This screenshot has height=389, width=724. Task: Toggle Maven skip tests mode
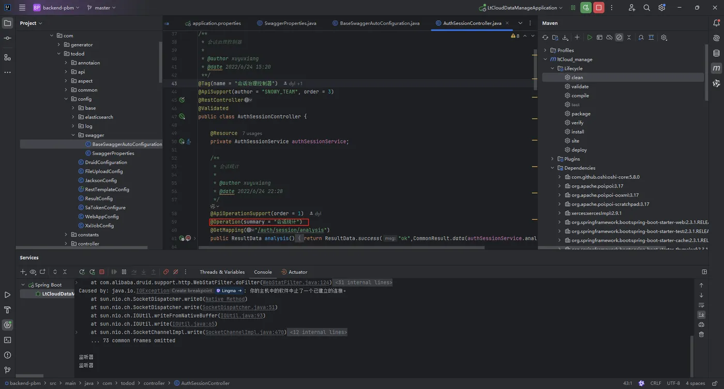(619, 38)
